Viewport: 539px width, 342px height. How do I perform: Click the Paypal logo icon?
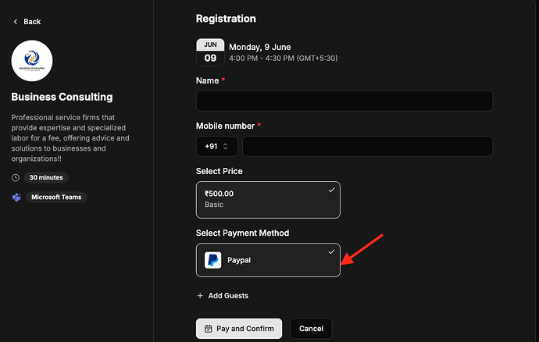click(212, 260)
